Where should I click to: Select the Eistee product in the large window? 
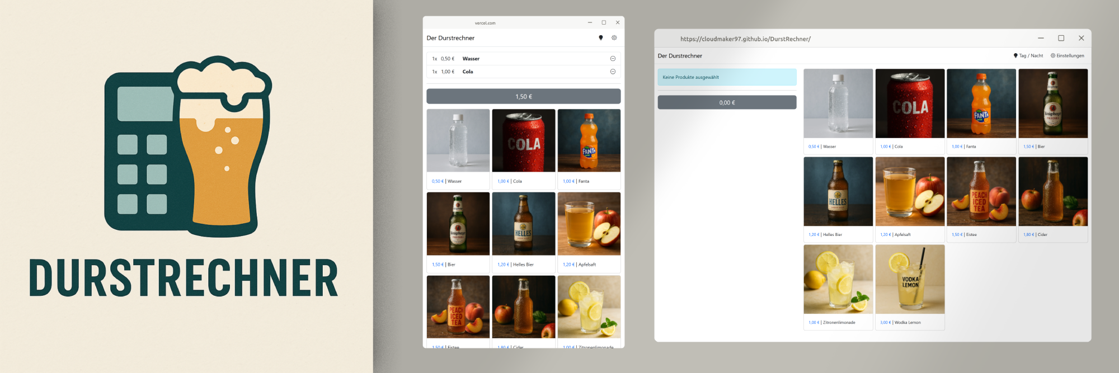pos(981,192)
